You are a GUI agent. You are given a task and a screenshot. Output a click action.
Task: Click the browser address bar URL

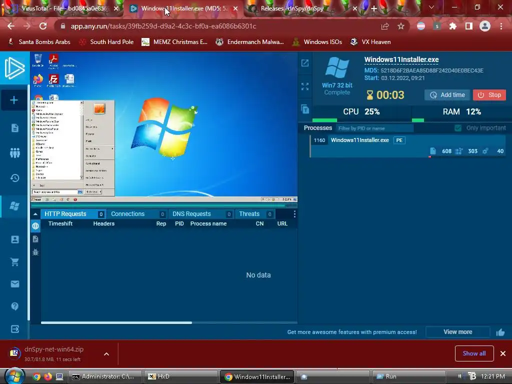click(x=163, y=26)
